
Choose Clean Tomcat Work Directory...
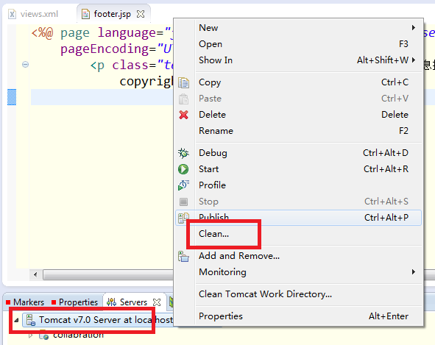tap(298, 294)
